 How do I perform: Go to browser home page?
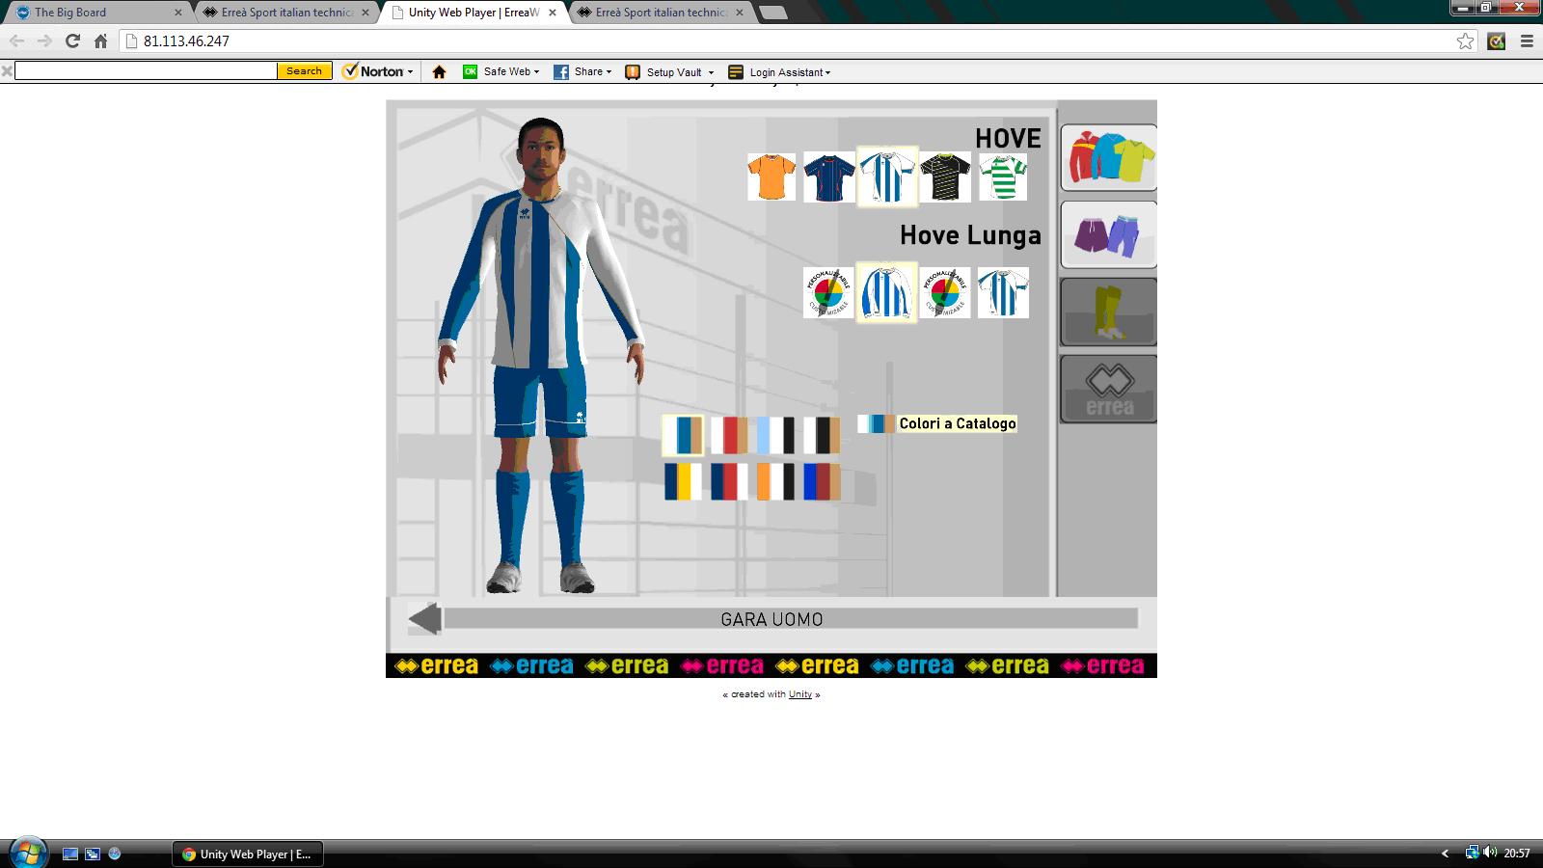coord(100,41)
